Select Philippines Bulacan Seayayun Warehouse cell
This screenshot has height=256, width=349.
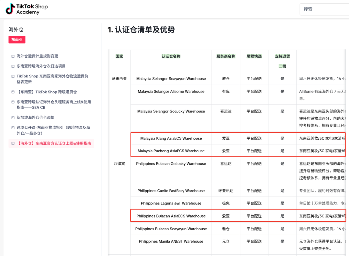(x=171, y=229)
